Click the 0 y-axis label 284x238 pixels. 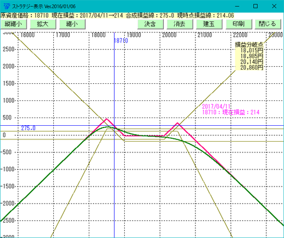4,135
